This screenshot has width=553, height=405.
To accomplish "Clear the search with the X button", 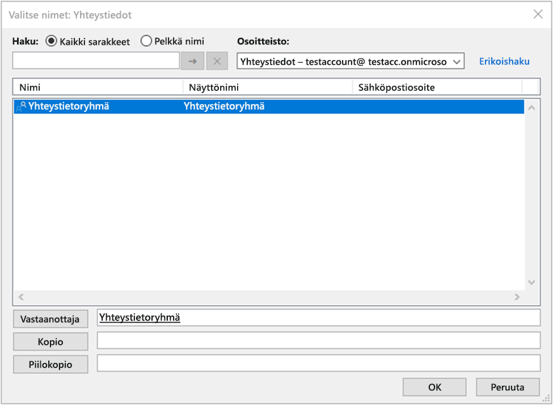I will pyautogui.click(x=217, y=61).
